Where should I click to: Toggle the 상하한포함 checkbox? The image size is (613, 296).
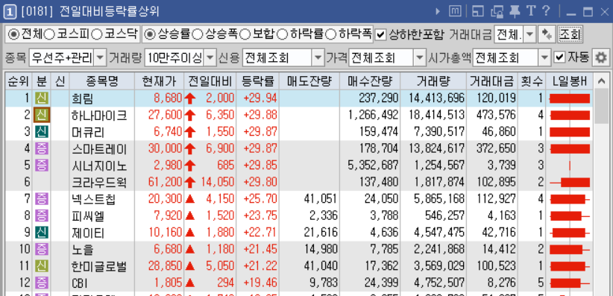380,35
